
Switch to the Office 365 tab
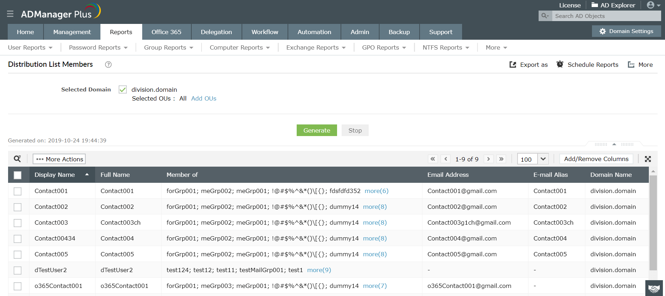166,32
